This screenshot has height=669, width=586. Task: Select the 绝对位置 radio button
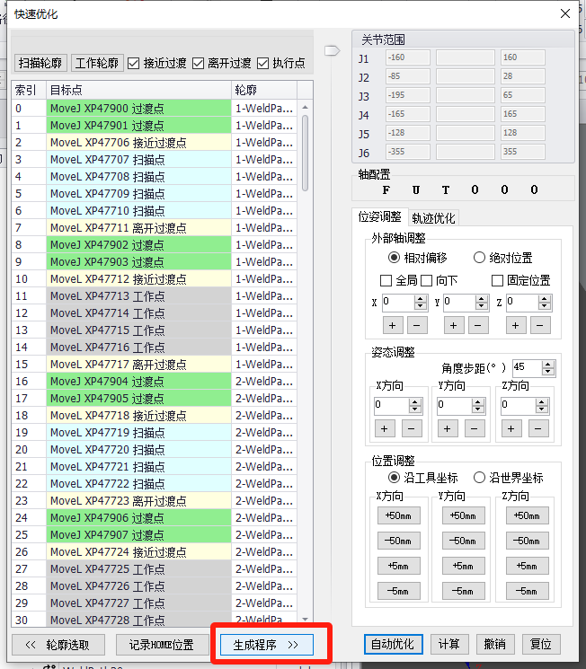click(x=479, y=258)
